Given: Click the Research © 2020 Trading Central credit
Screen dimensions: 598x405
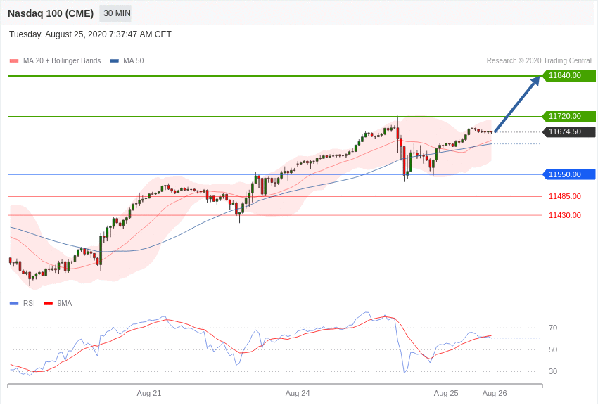Looking at the screenshot, I should coord(539,61).
